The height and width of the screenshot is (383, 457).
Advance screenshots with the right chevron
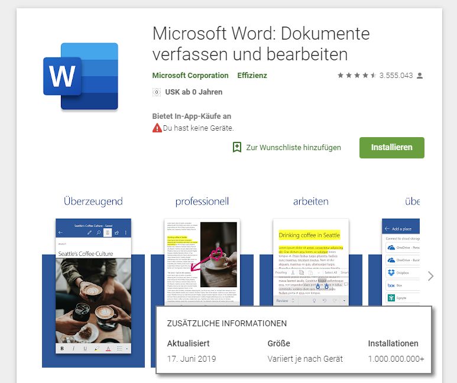pos(430,276)
